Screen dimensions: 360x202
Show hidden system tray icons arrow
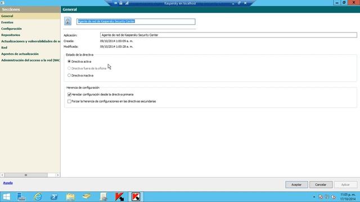[314, 197]
